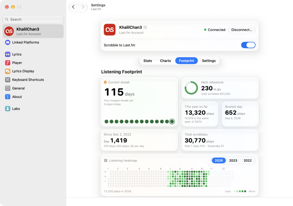Click the 'Until scrobble #31,000' text
Screen dimensions: 293x206
[x=215, y=94]
